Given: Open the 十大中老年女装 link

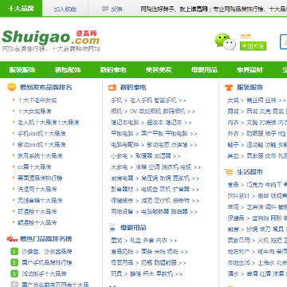Looking at the screenshot, I should point(37,100).
